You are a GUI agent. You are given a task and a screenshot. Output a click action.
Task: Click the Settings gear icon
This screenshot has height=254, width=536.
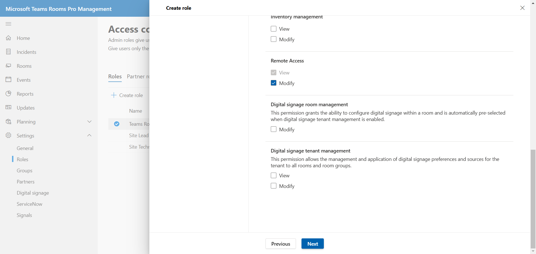click(8, 136)
